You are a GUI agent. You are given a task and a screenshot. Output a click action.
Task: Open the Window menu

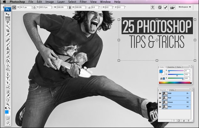(105, 2)
